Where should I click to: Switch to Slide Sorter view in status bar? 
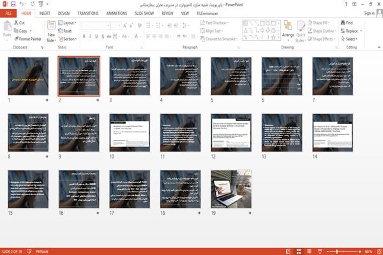299,252
